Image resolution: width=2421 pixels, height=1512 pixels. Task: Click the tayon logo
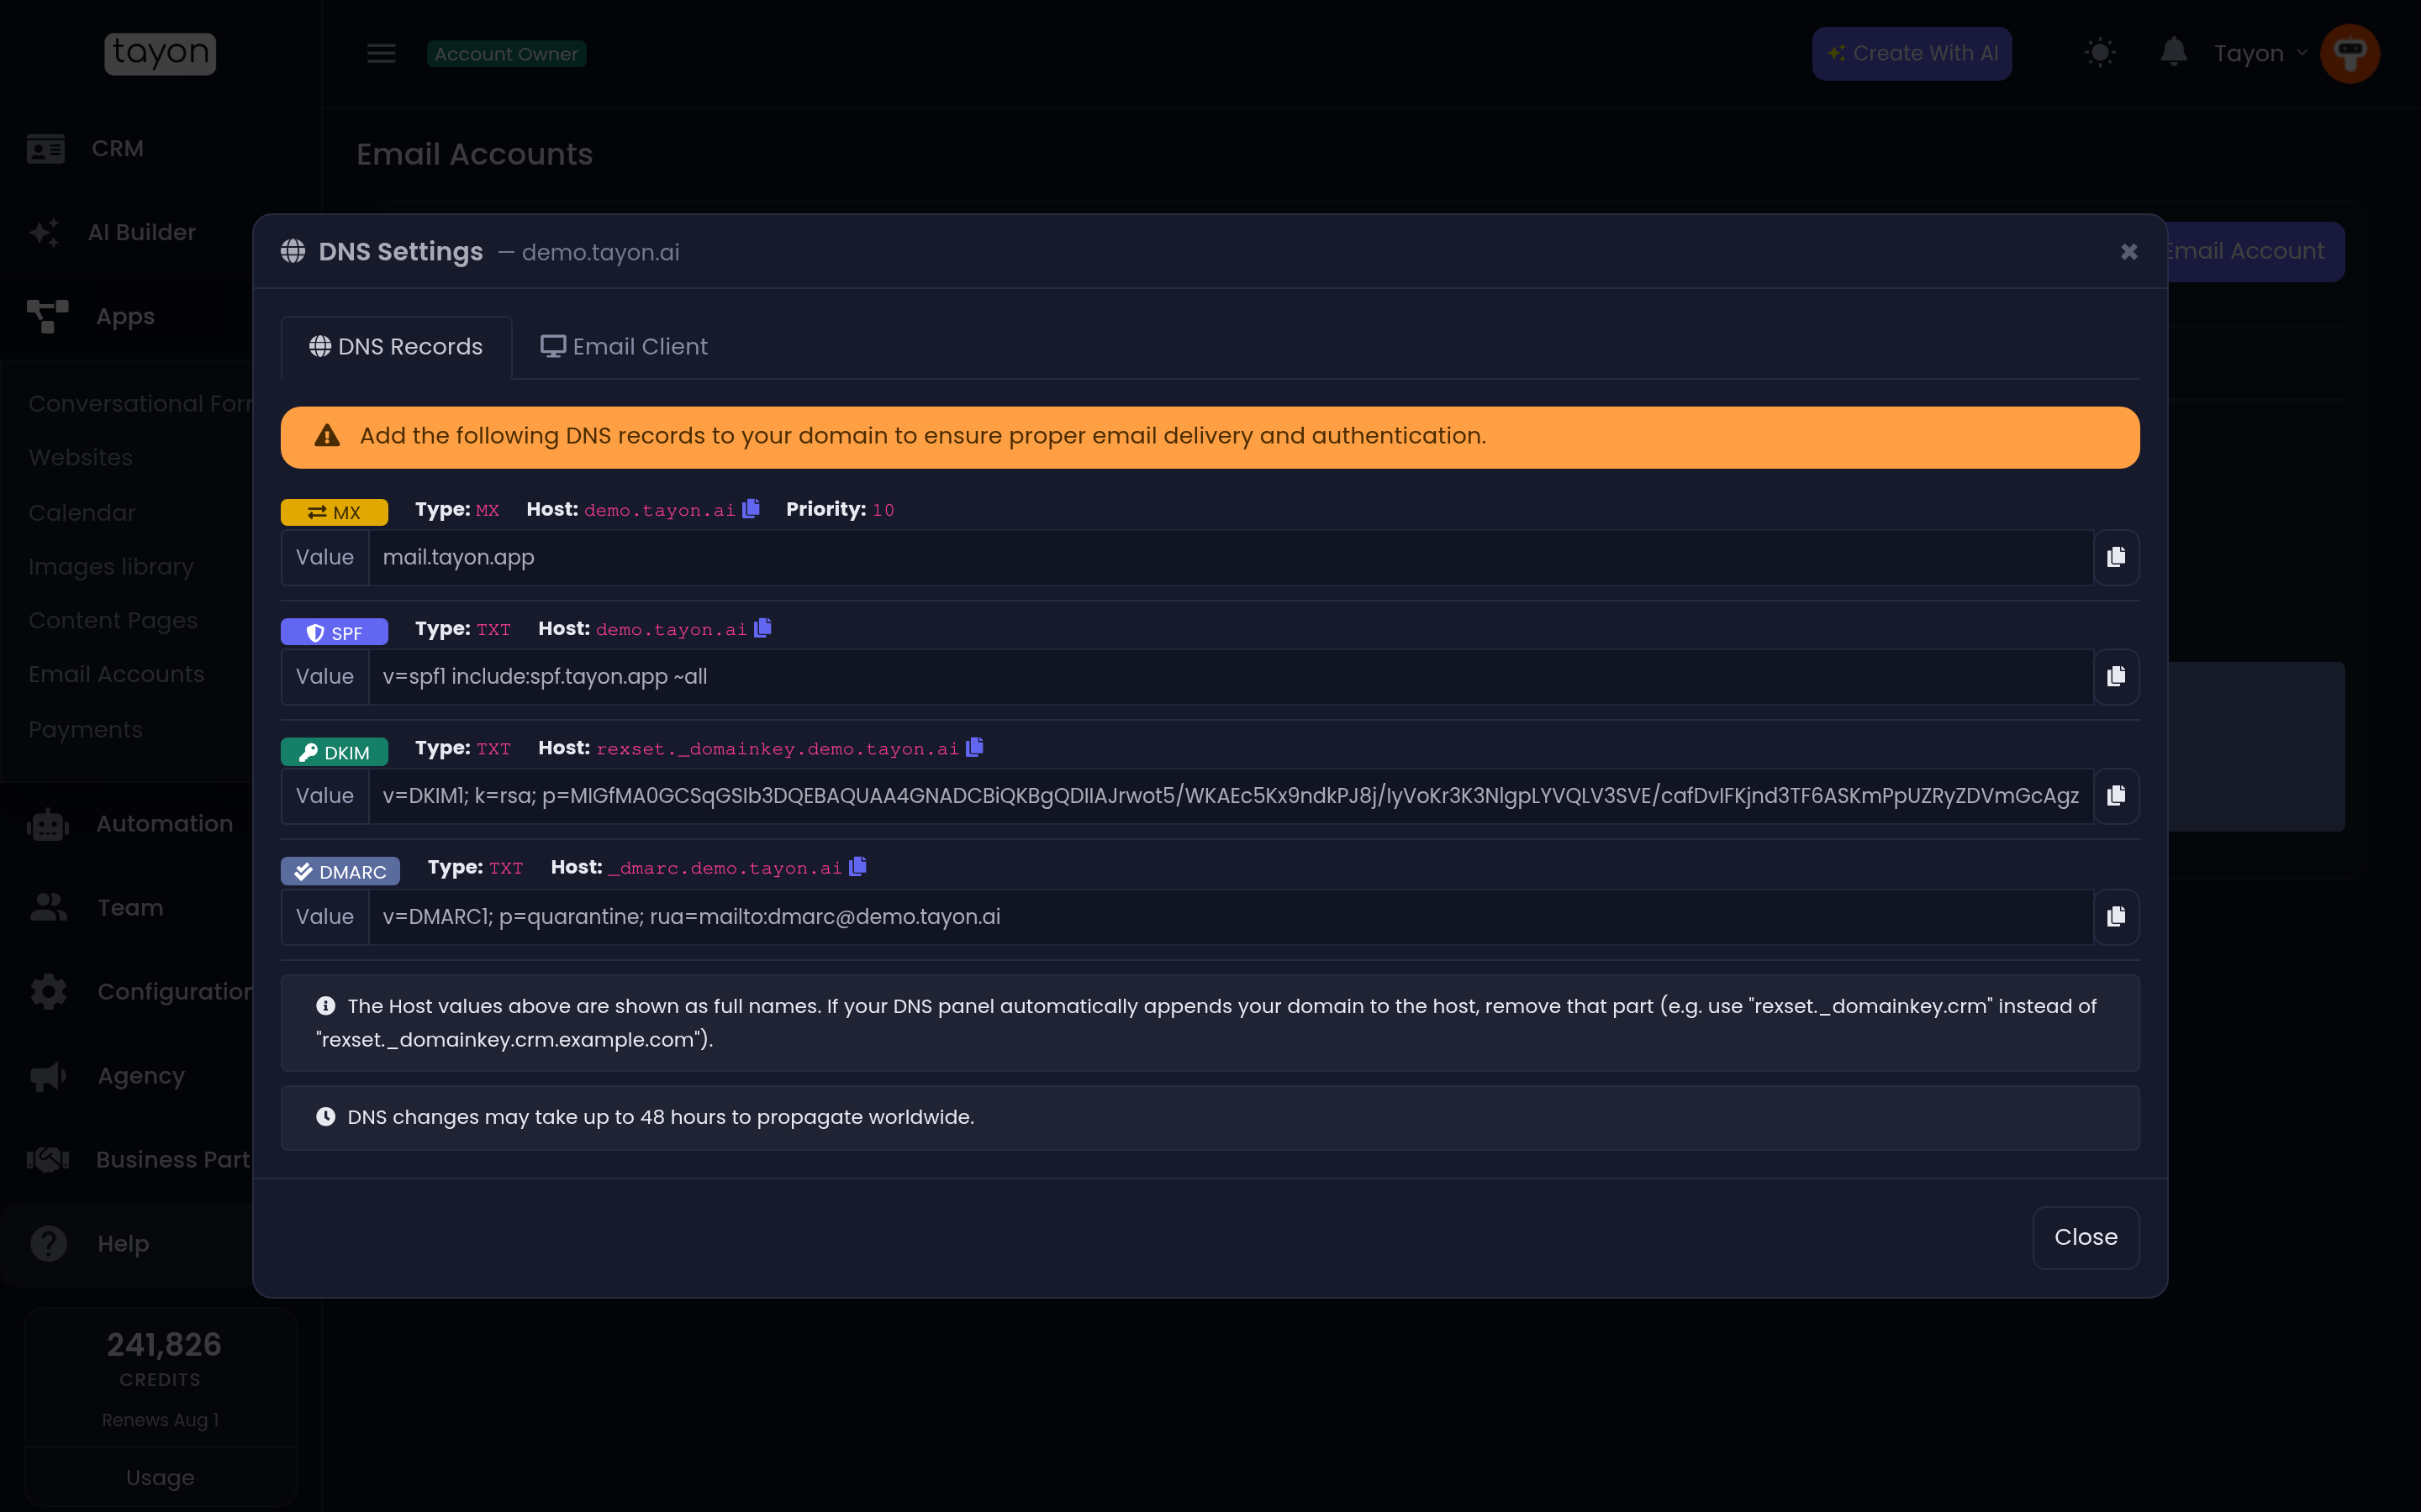[160, 53]
